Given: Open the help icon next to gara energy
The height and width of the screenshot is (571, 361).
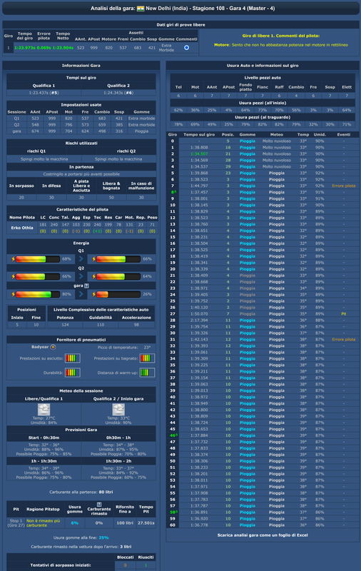Looking at the screenshot, I should point(86,286).
